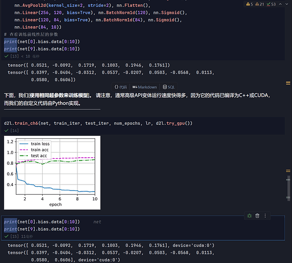The width and height of the screenshot is (292, 263).
Task: Click the upper yellow warning stripe mark
Action: (x=288, y=83)
